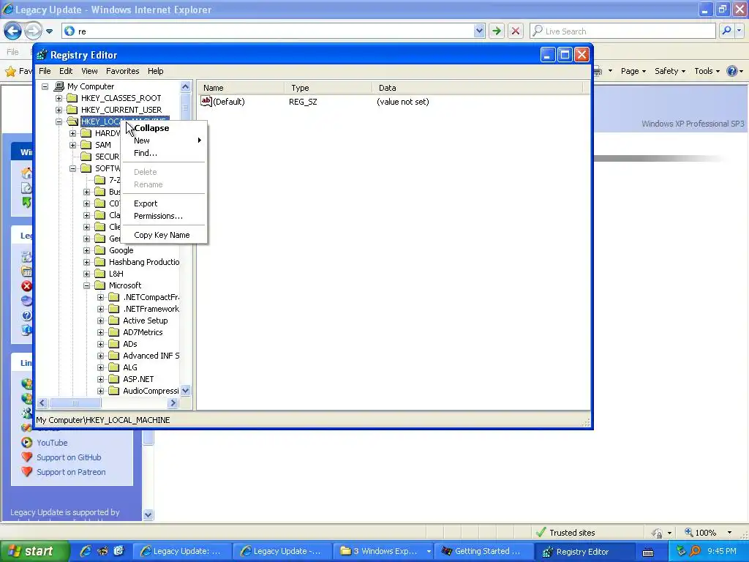Click the Live Search input field
The image size is (749, 562).
[623, 31]
